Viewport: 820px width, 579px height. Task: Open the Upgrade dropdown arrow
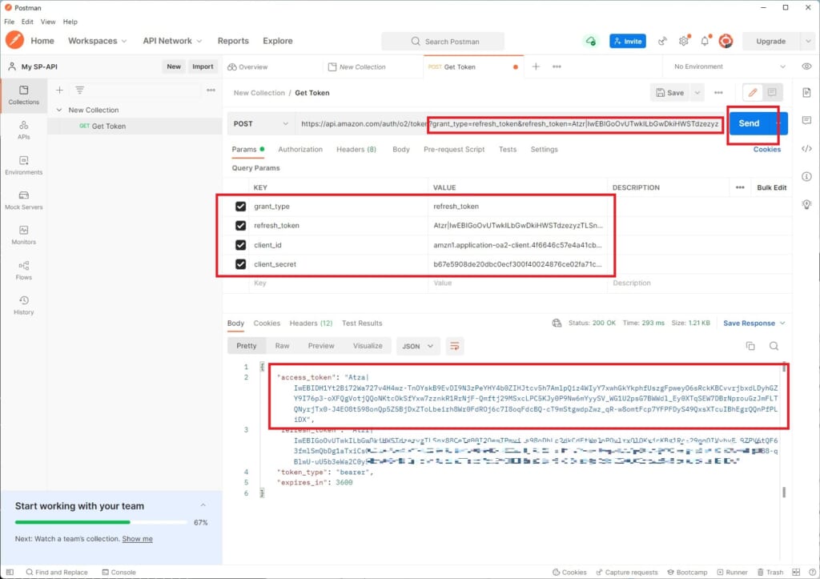807,41
